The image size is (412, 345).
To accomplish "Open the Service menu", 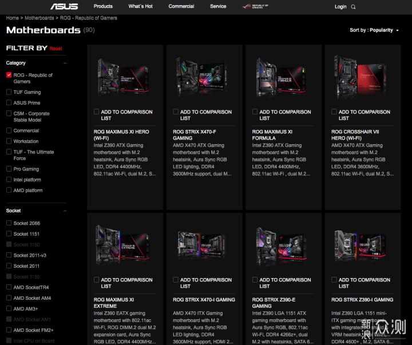I will (218, 6).
